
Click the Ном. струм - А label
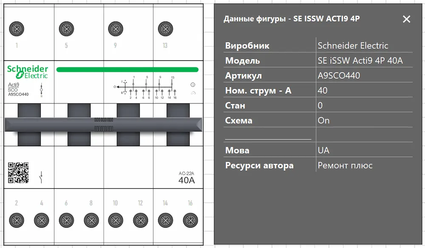pyautogui.click(x=258, y=90)
